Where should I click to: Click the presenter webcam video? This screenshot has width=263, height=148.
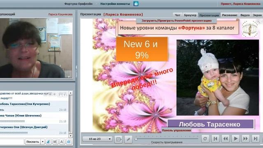tap(36, 48)
